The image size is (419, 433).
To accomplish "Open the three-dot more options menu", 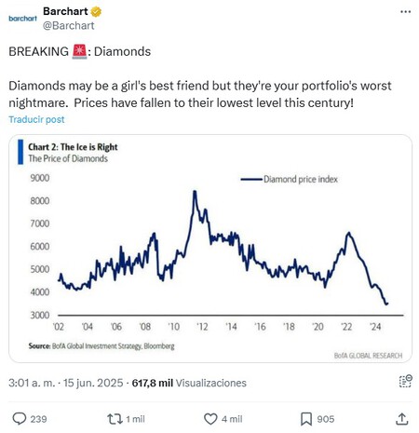I will tap(405, 12).
